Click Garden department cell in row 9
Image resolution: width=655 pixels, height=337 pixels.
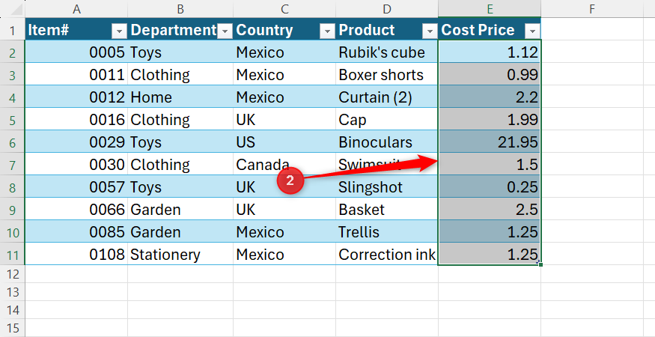click(x=180, y=210)
